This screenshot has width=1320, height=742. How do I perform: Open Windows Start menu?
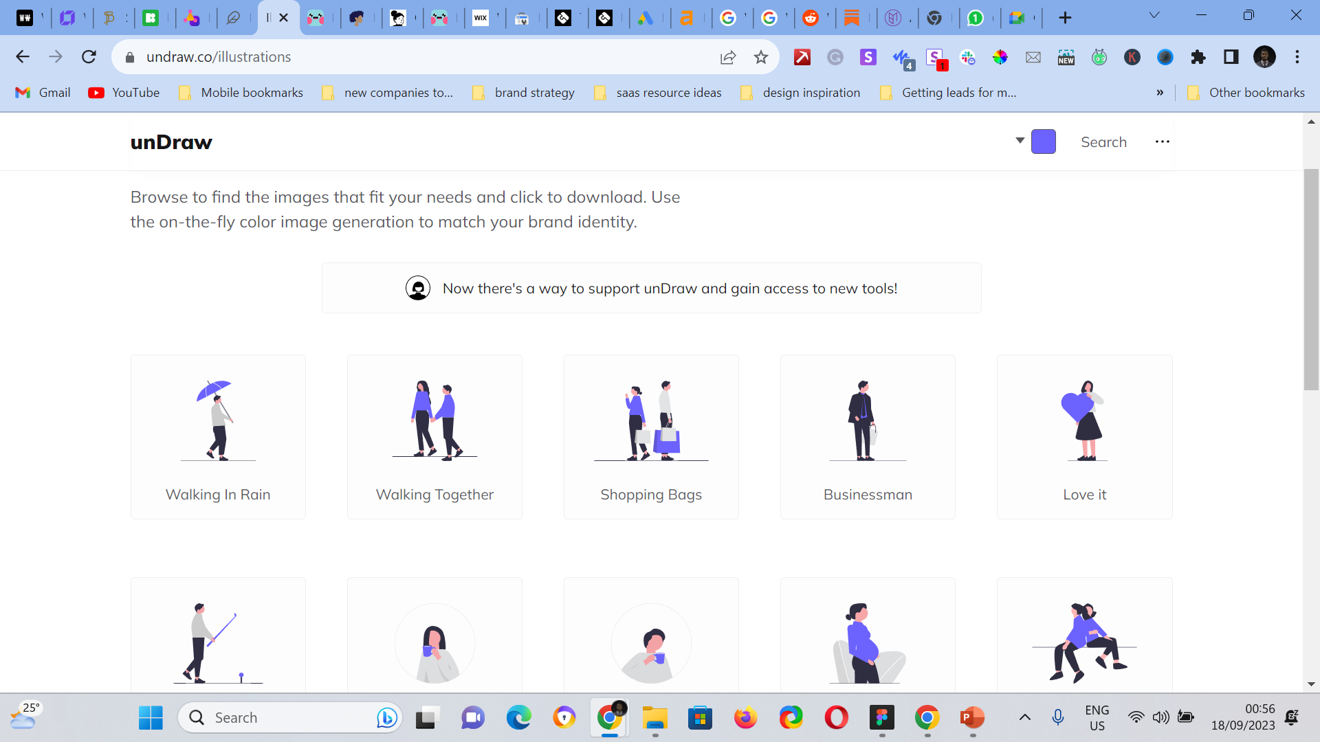point(151,718)
